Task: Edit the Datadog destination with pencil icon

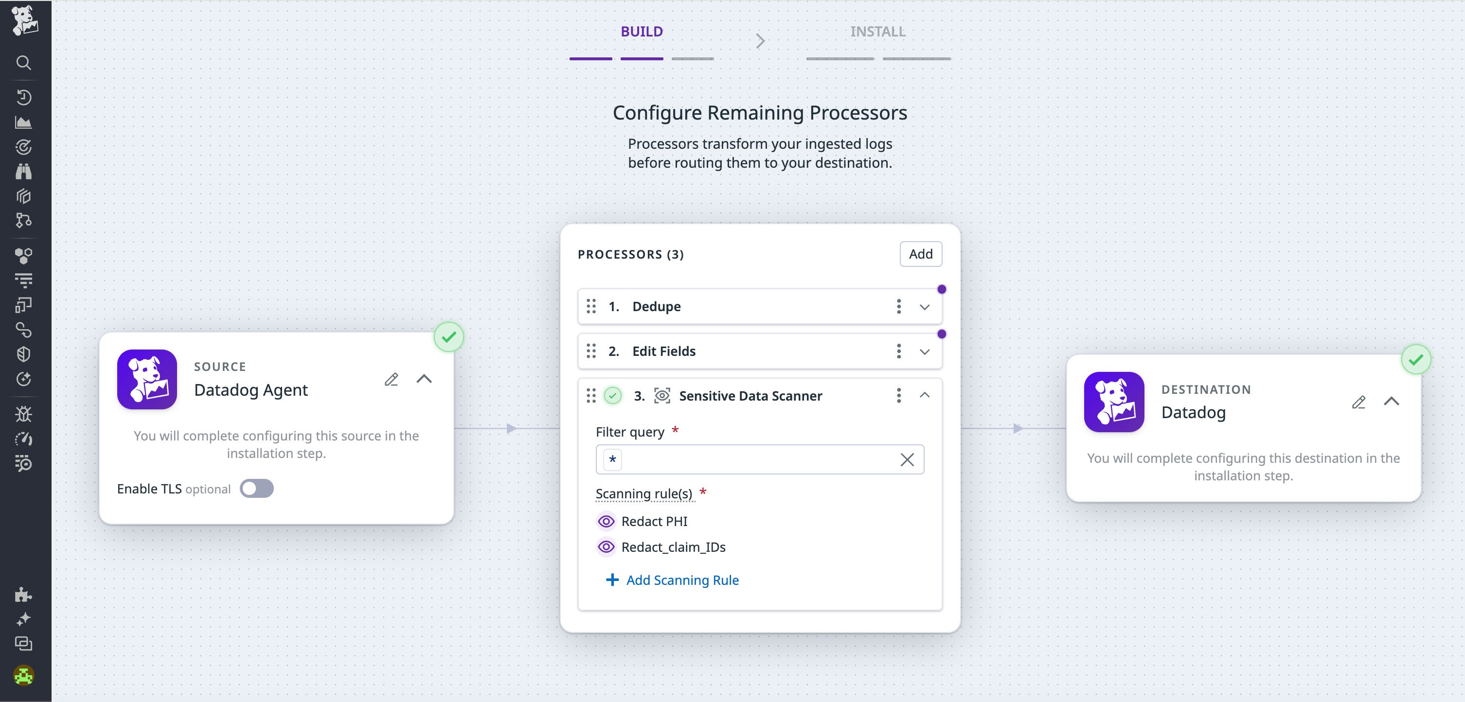Action: coord(1358,403)
